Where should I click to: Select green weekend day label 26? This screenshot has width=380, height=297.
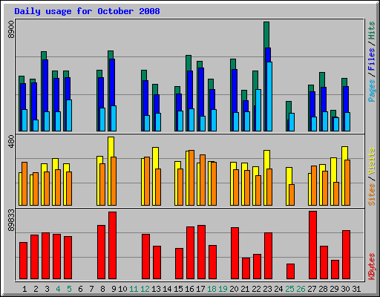point(301,289)
